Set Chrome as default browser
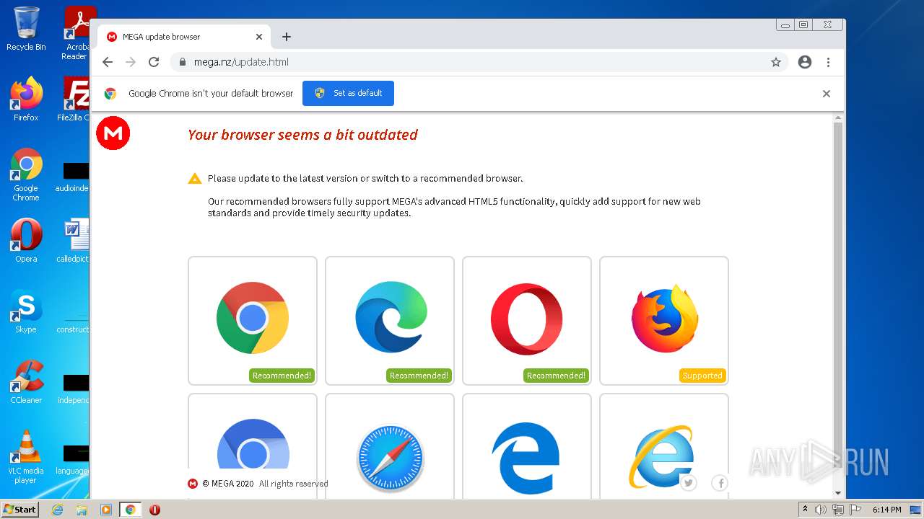 click(348, 93)
